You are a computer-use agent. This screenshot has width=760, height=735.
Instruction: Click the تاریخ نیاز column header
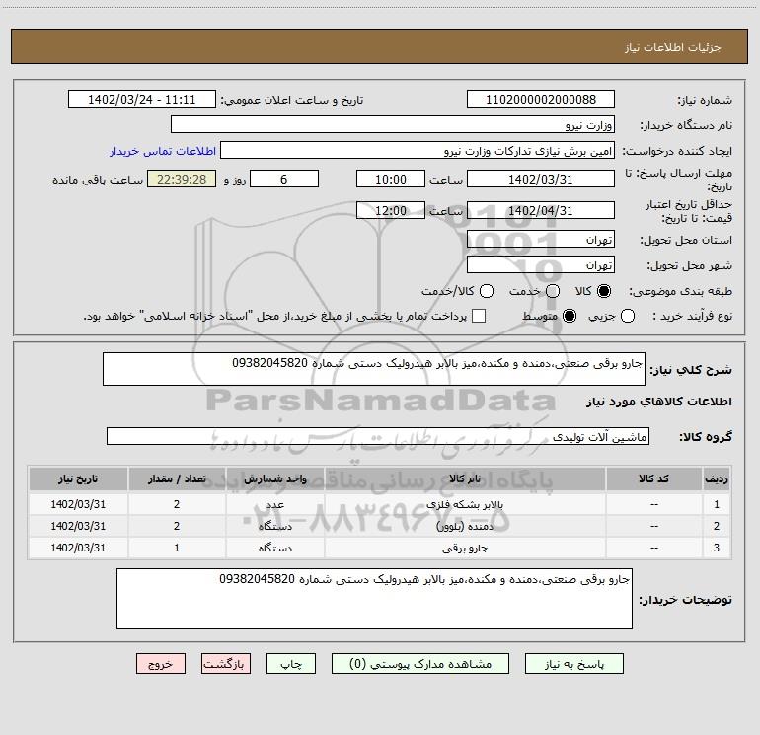tap(78, 478)
